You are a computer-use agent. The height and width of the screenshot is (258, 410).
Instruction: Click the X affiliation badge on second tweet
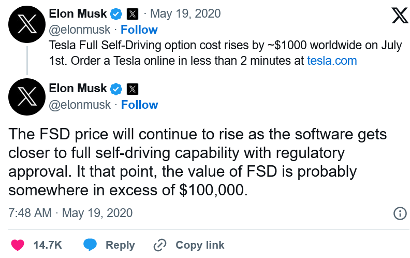tap(133, 89)
